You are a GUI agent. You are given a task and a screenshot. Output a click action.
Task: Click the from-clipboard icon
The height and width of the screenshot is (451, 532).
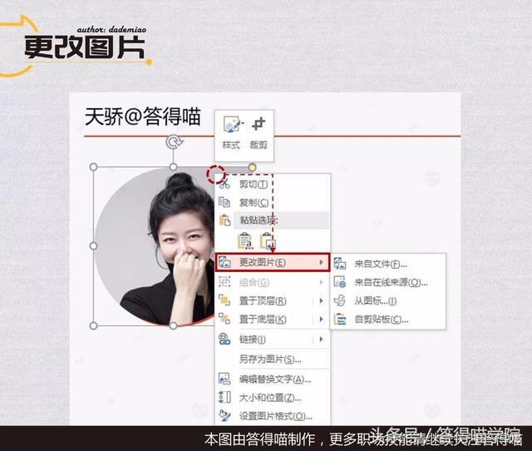(340, 320)
